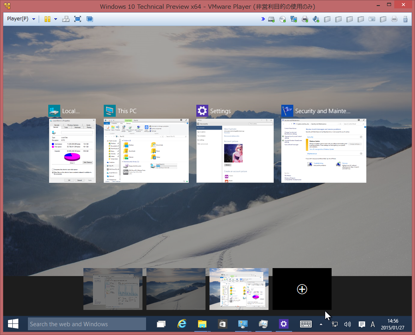Click the USB device icon in VMware toolbar

(405, 19)
